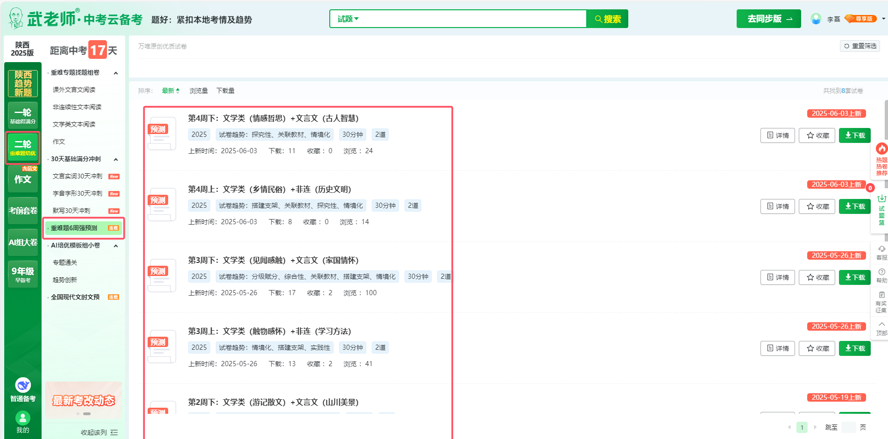Open the 有奖征集 clipboard icon

881,295
